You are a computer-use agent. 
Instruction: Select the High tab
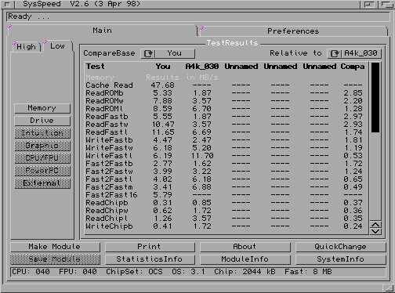click(x=26, y=47)
